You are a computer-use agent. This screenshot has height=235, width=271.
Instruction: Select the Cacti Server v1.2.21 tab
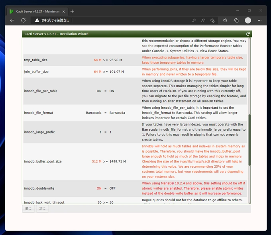37,12
